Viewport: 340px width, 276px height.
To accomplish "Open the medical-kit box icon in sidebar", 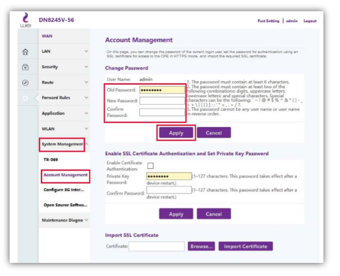I will click(x=25, y=67).
